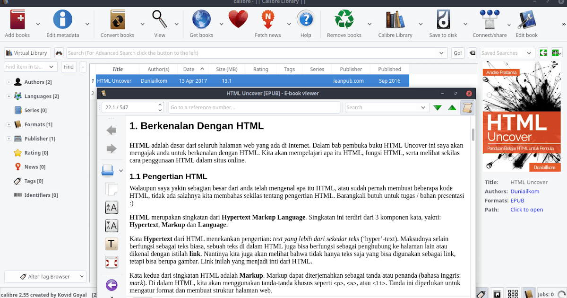The image size is (567, 298).
Task: Find next search match in viewer
Action: [x=438, y=108]
